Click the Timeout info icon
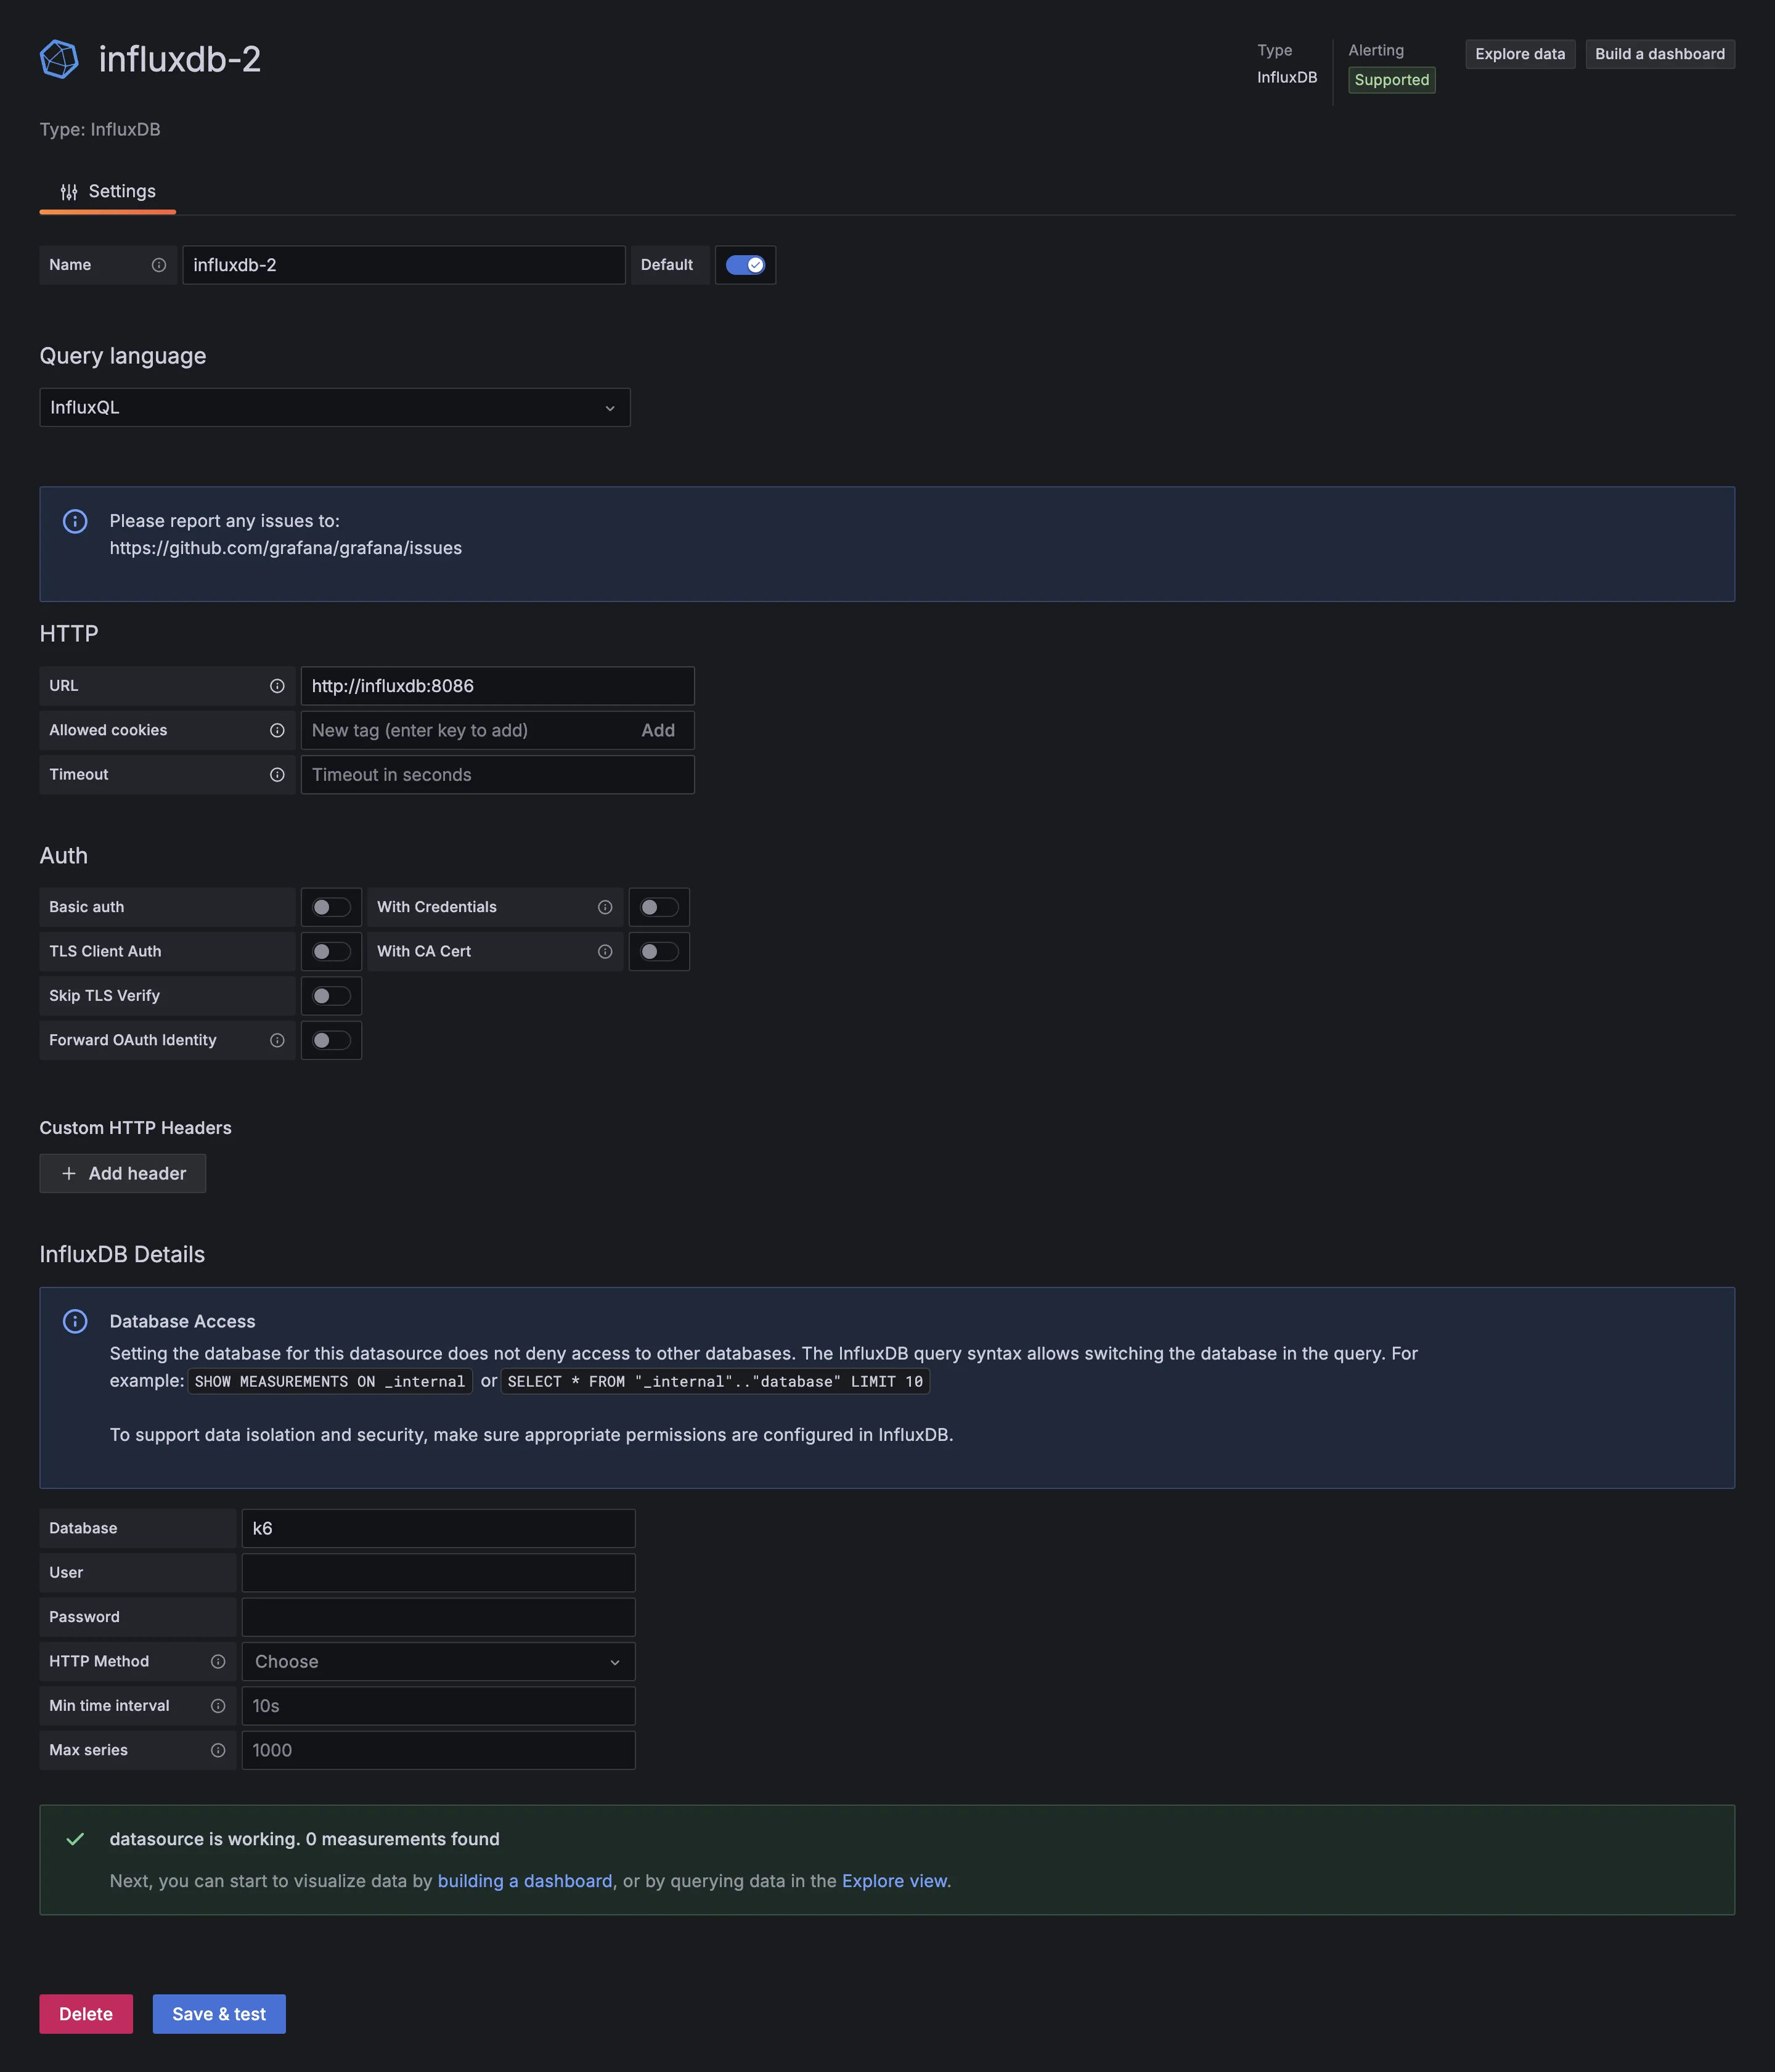Viewport: 1775px width, 2072px height. coord(277,775)
